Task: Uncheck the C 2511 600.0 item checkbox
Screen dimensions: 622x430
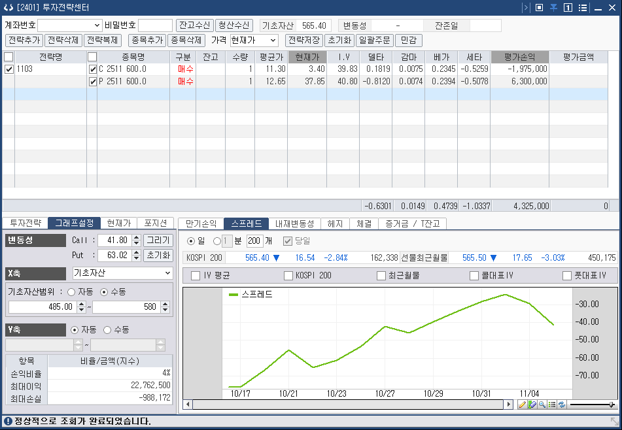Action: (x=92, y=69)
